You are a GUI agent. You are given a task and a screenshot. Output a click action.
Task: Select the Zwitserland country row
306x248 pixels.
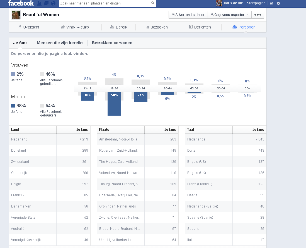coord(50,161)
